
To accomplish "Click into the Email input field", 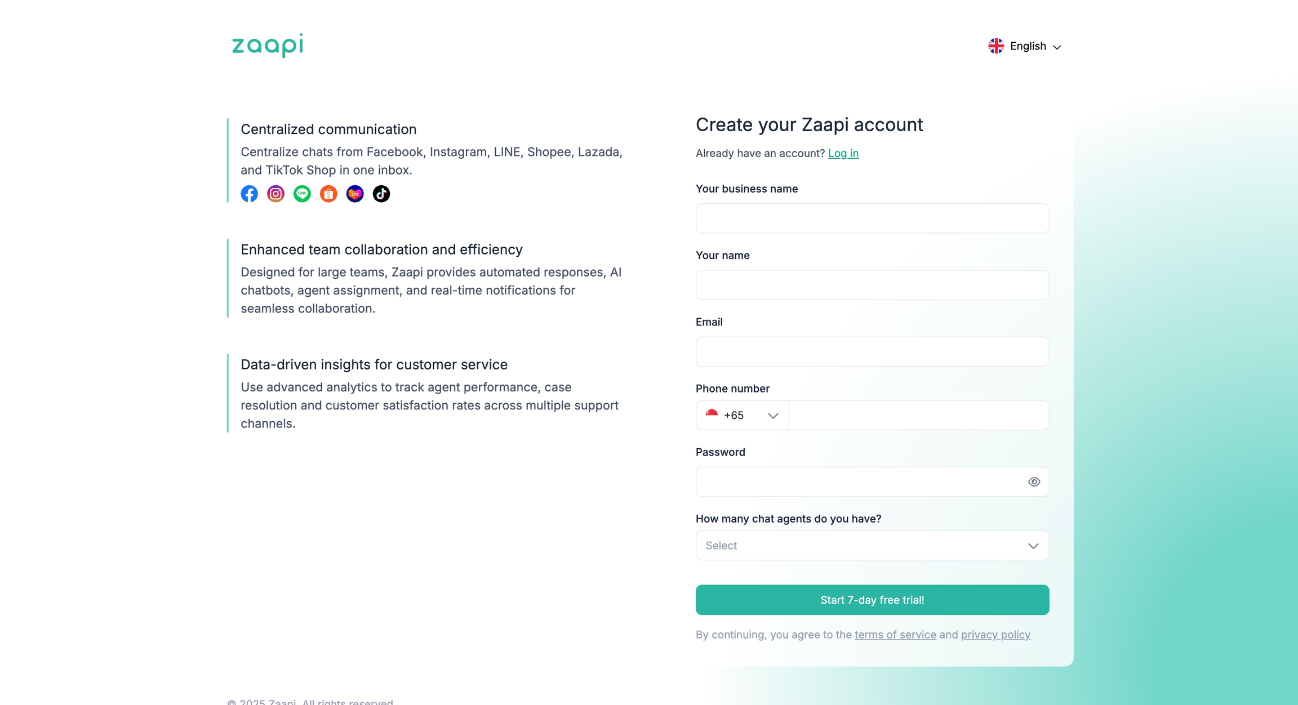I will point(872,352).
